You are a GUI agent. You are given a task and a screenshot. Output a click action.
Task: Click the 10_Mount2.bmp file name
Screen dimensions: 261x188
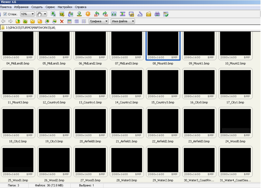tap(235, 63)
